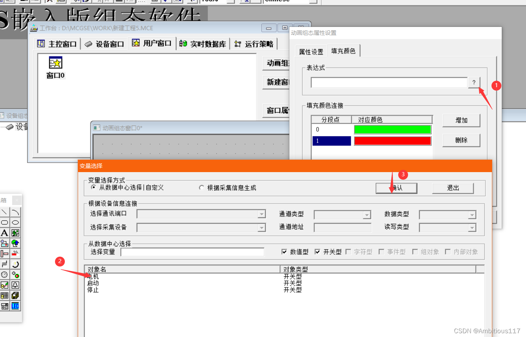
Task: Select highlighted segment point row 1
Action: point(331,141)
